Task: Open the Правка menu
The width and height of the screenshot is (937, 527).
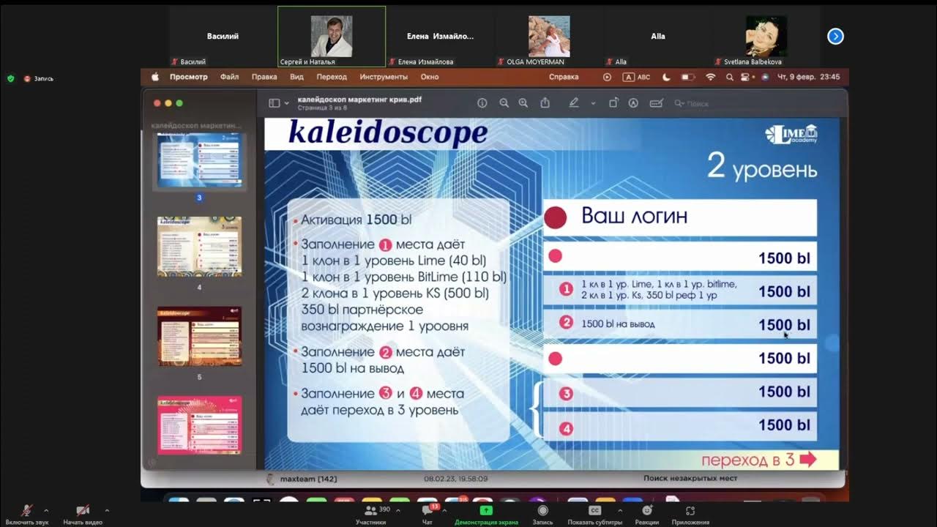Action: (x=264, y=77)
